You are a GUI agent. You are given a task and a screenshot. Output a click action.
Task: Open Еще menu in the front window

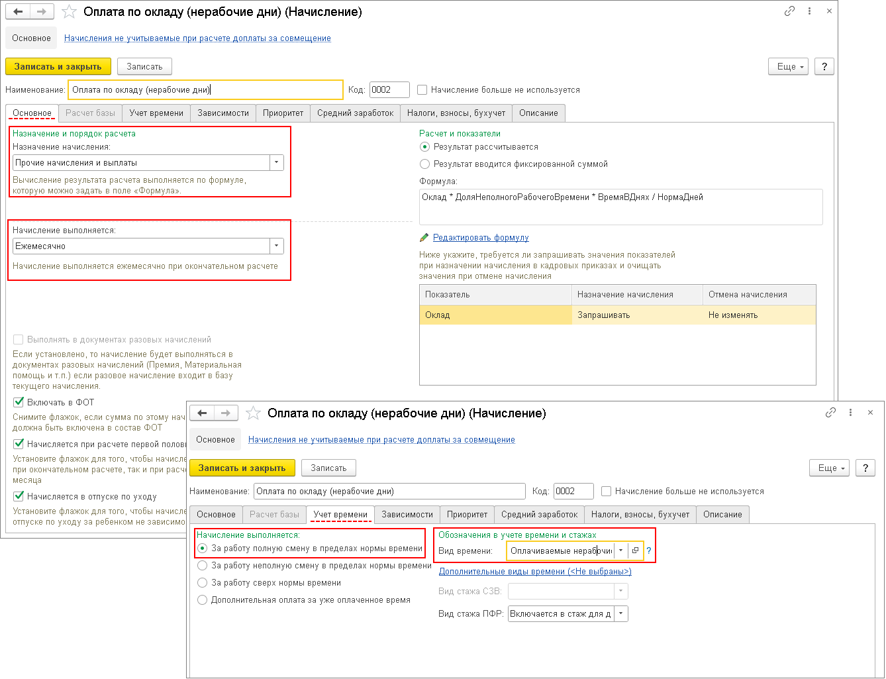pos(830,468)
